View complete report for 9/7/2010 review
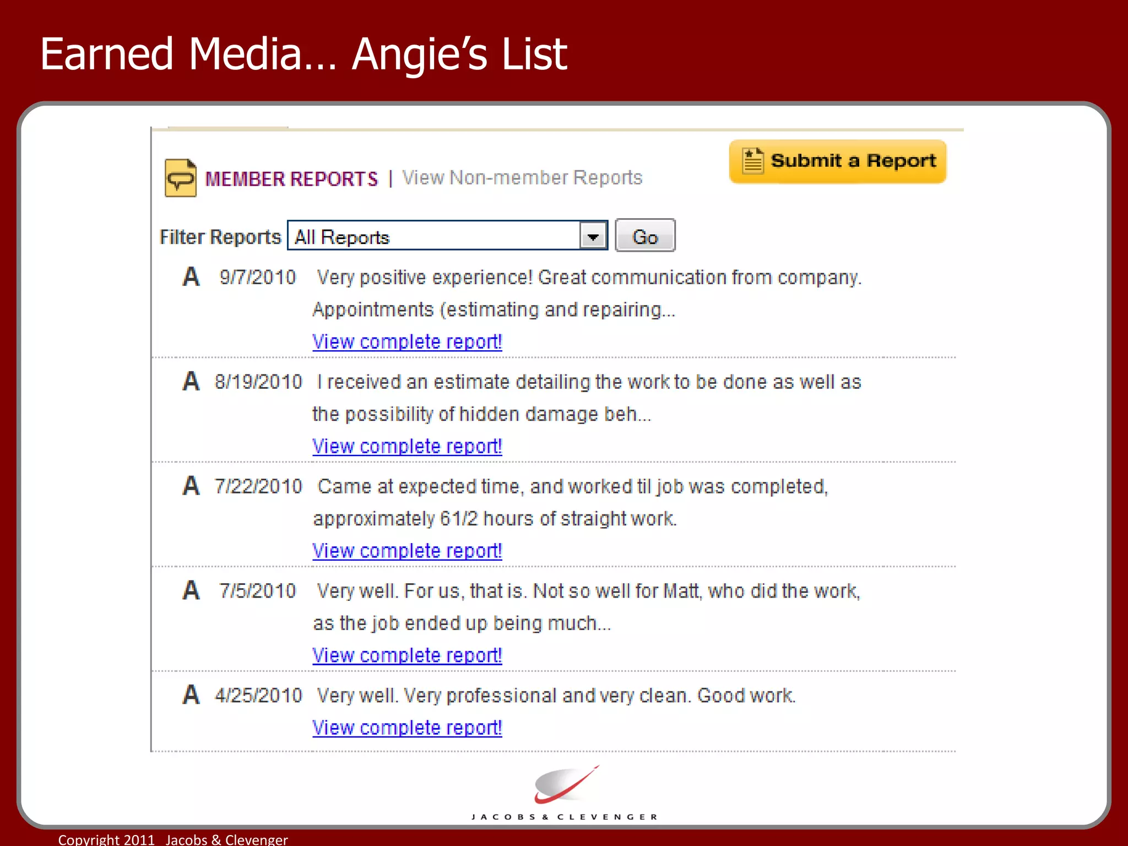 click(x=407, y=342)
